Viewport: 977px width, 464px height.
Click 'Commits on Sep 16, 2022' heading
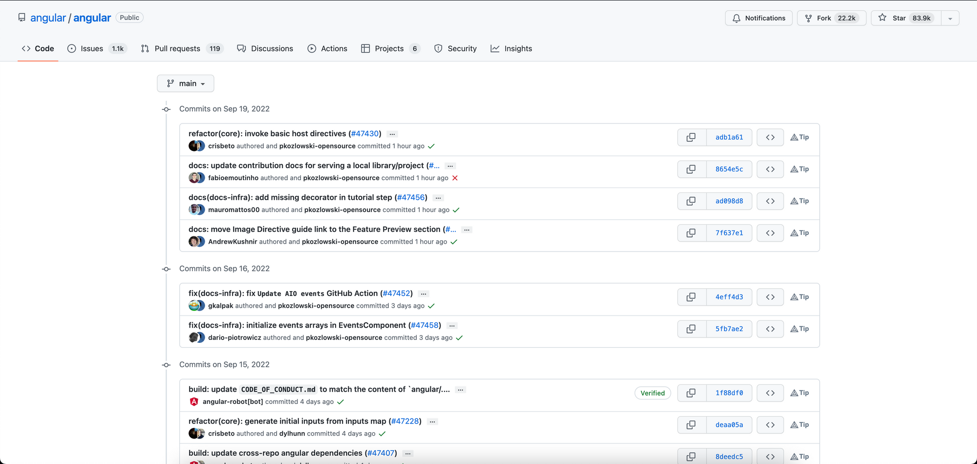pyautogui.click(x=224, y=269)
